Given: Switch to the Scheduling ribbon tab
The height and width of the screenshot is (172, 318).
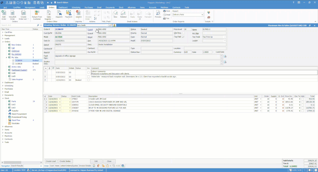Looking at the screenshot, I should point(76,7).
